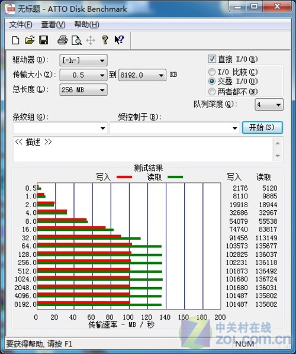The height and width of the screenshot is (354, 296).
Task: Click the green 读取 legend swatch
Action: click(x=175, y=177)
